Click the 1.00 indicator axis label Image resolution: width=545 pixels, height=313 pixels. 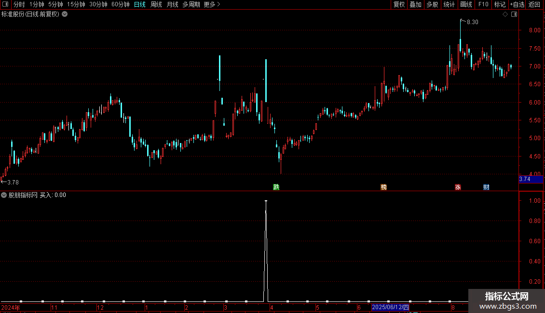[534, 201]
